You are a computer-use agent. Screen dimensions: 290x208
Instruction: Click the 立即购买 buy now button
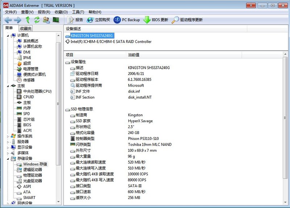click(x=99, y=20)
